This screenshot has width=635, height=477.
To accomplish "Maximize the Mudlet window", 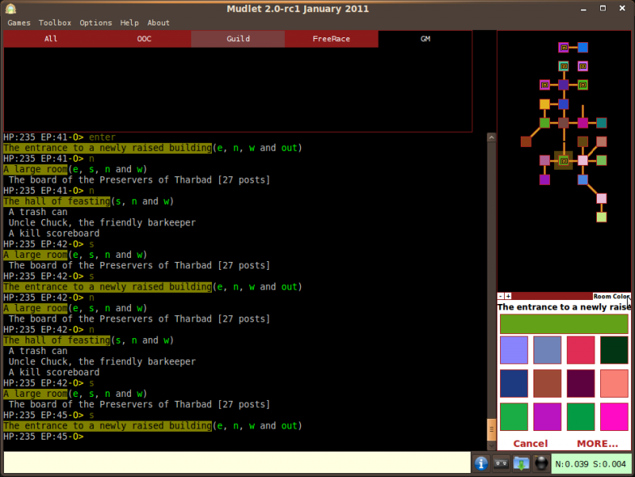I will 603,9.
